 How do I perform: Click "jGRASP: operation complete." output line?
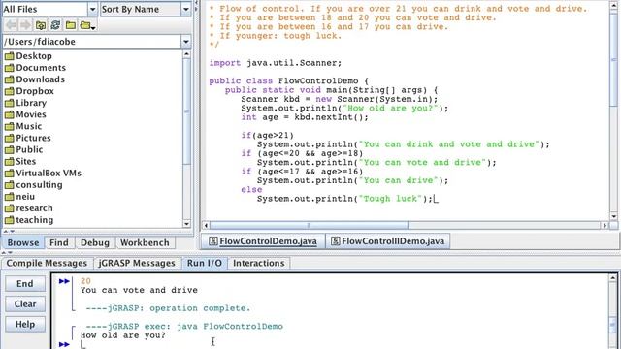pyautogui.click(x=168, y=308)
